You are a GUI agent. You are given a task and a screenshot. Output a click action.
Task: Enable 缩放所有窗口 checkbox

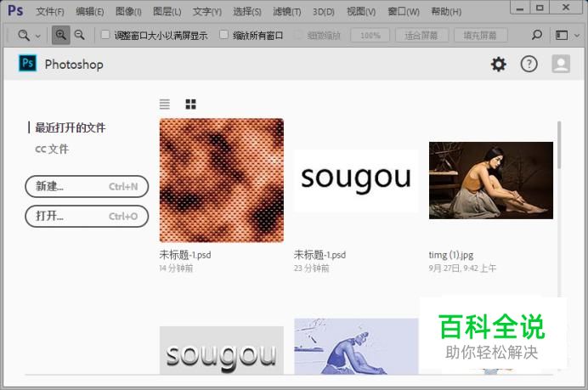[223, 35]
